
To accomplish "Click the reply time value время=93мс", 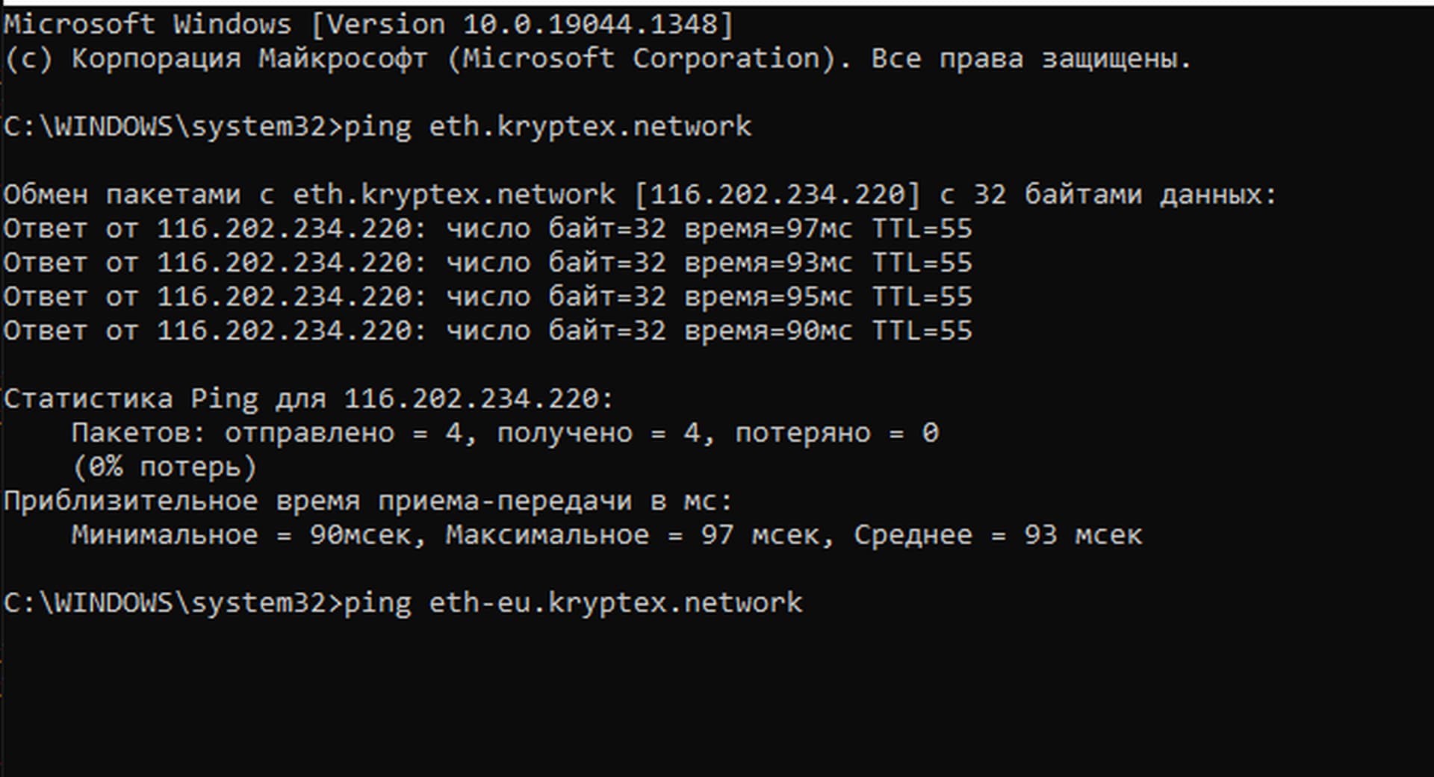I will tap(768, 263).
